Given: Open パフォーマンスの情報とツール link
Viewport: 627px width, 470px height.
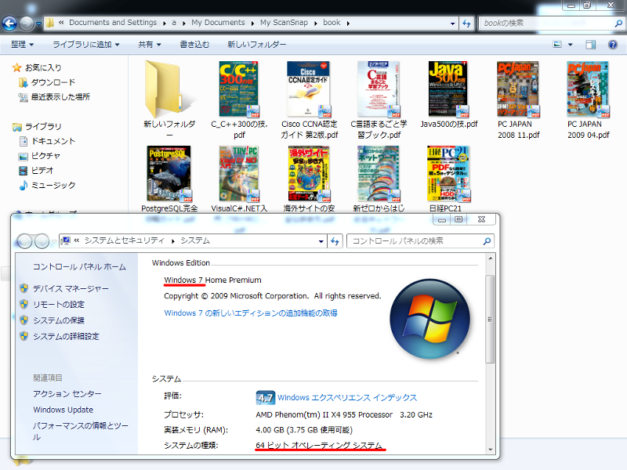Looking at the screenshot, I should [x=81, y=432].
